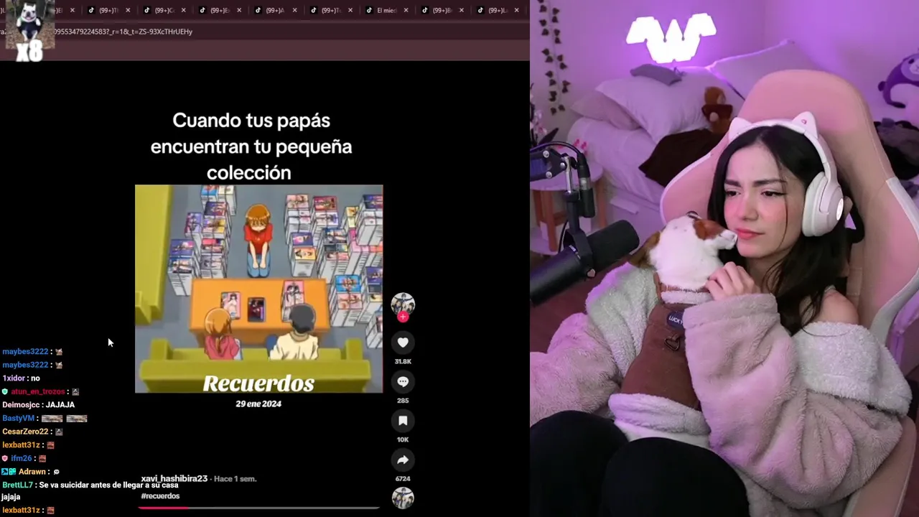Viewport: 919px width, 517px height.
Task: Open chat user atun_en_trozos' name
Action: (x=37, y=392)
